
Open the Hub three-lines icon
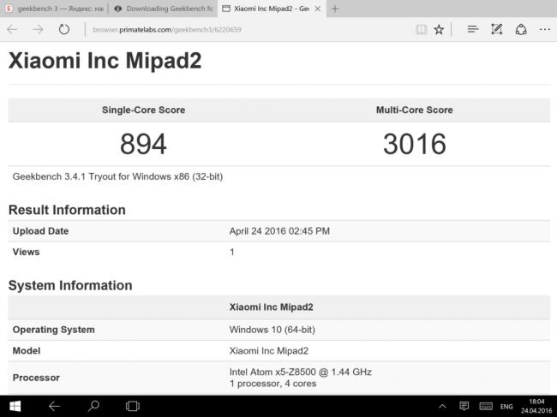tap(473, 29)
